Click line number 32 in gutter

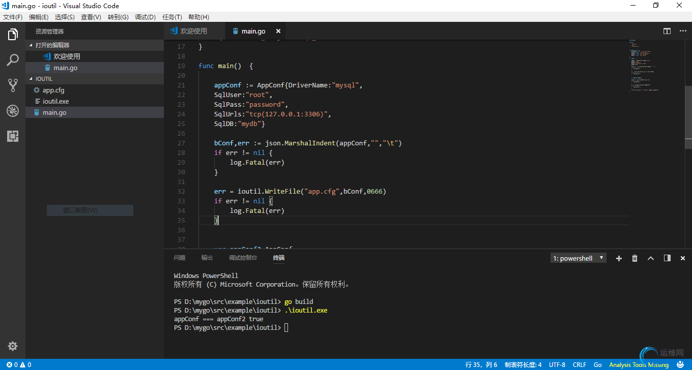click(181, 192)
